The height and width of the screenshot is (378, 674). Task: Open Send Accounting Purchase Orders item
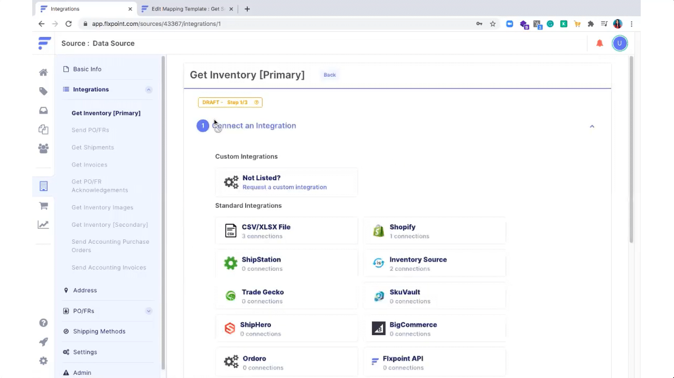[110, 246]
